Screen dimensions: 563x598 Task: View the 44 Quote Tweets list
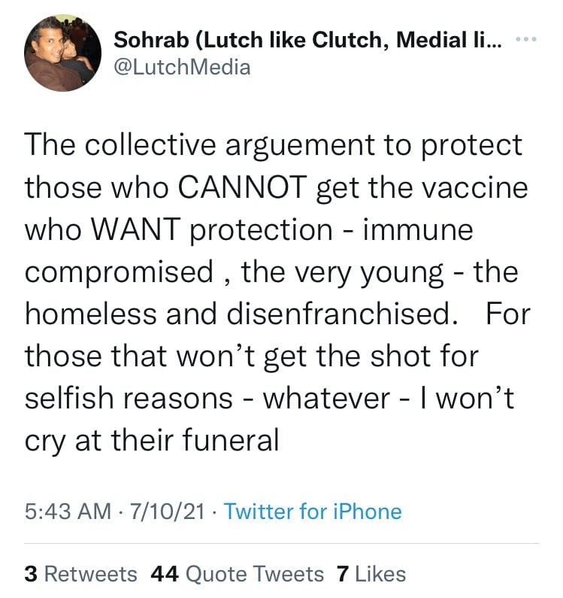(238, 574)
